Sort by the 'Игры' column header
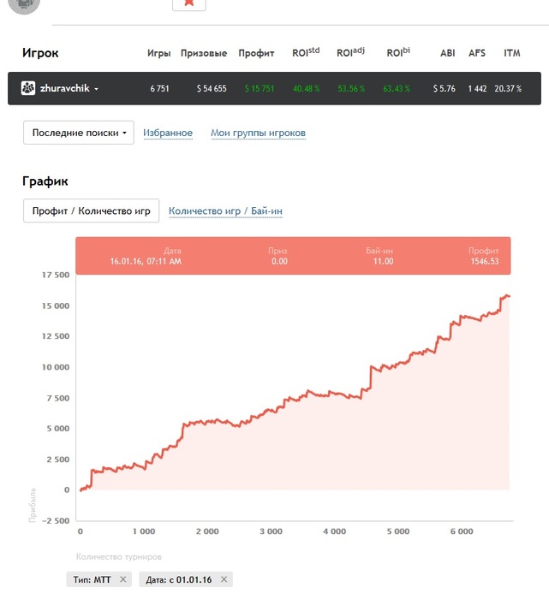This screenshot has width=549, height=599. click(159, 53)
